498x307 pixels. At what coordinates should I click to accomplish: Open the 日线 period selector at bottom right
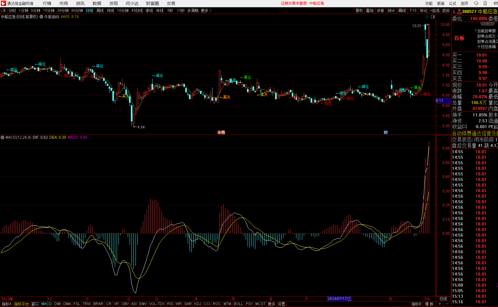click(443, 299)
